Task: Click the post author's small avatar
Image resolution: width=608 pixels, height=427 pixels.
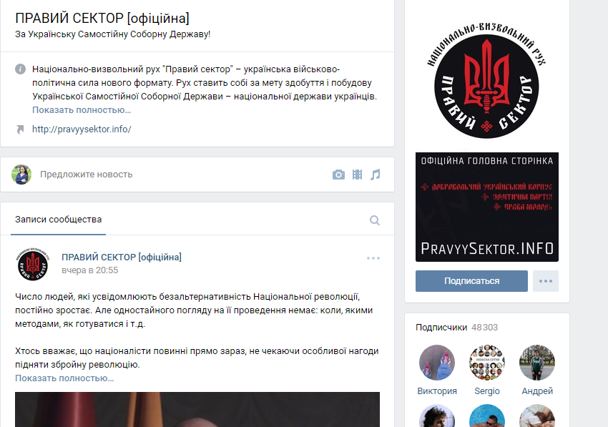Action: (33, 263)
